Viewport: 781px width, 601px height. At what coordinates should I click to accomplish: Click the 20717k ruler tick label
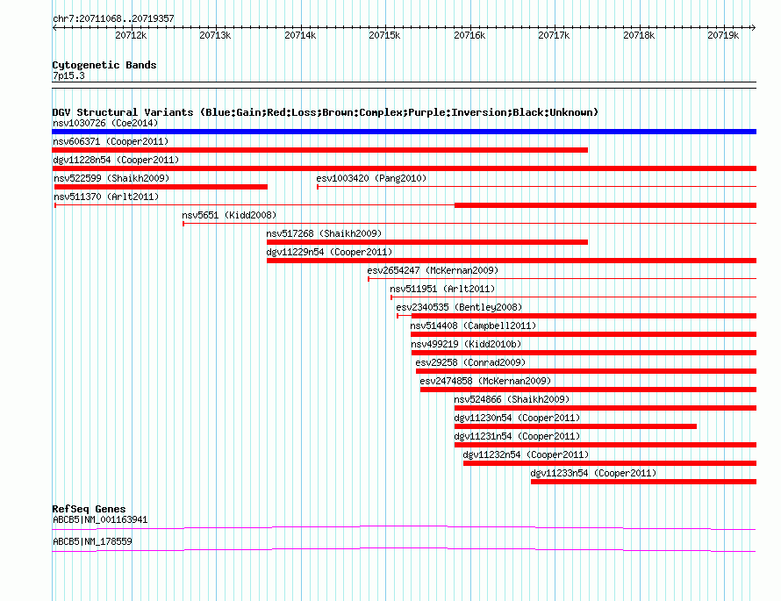[x=554, y=35]
